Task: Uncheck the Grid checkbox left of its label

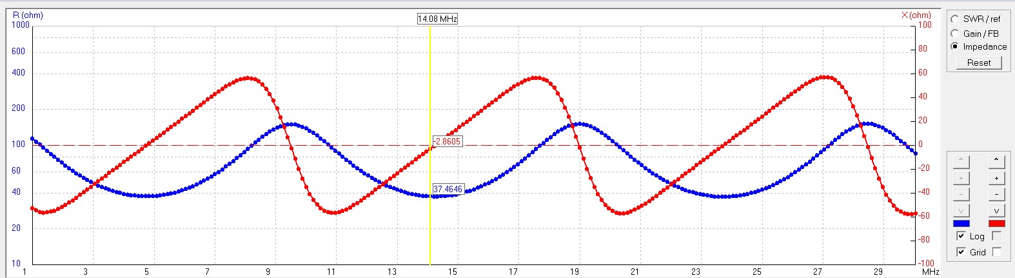Action: (961, 252)
